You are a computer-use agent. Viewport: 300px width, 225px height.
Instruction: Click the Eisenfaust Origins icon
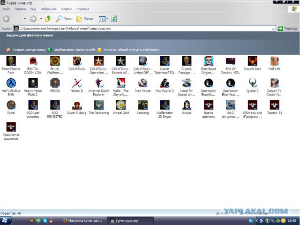(209, 61)
